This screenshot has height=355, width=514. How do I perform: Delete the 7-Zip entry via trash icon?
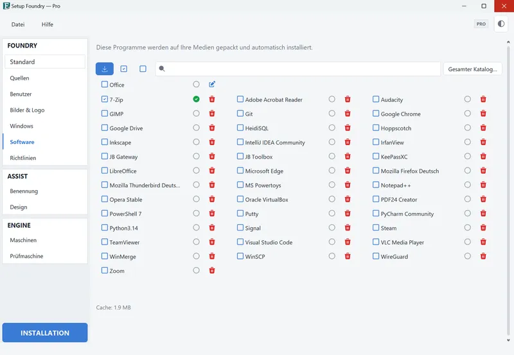point(212,99)
